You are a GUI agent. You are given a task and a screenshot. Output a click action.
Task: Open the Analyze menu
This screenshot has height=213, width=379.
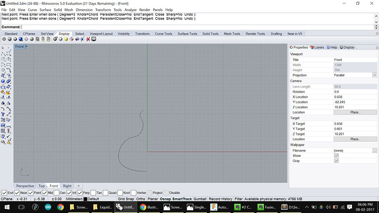tap(131, 10)
